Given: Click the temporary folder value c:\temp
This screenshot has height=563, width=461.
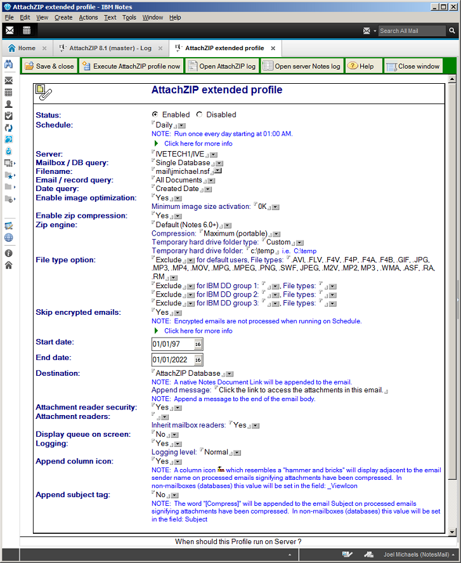Looking at the screenshot, I should coord(263,251).
